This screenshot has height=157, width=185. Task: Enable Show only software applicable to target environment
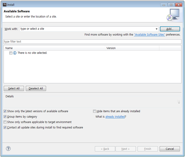click(5, 122)
